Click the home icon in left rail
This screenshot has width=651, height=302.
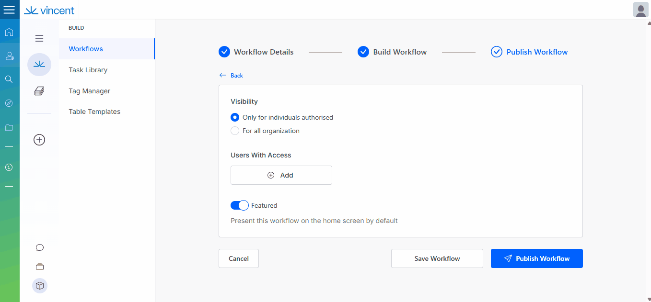pyautogui.click(x=9, y=33)
